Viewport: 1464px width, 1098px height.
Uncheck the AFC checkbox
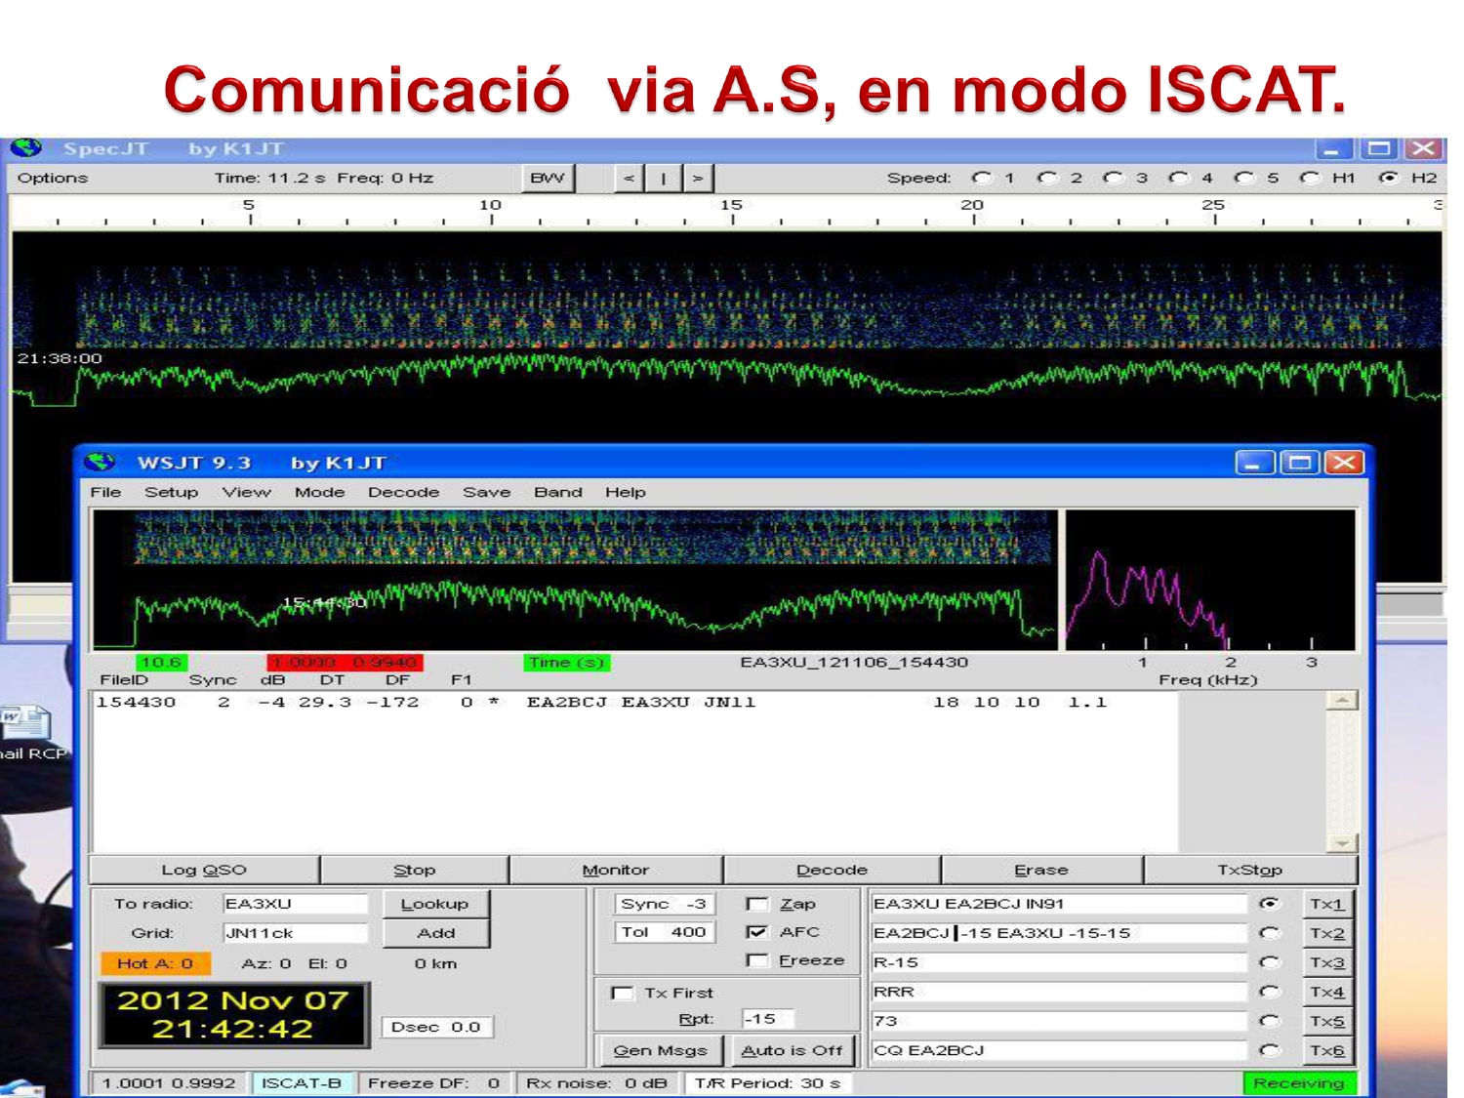coord(756,932)
